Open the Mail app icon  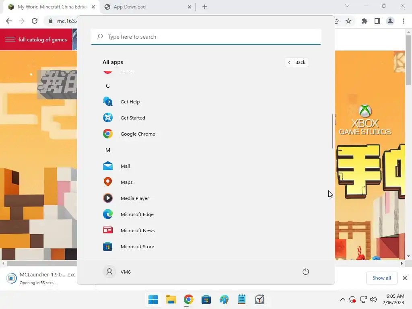[x=108, y=166]
